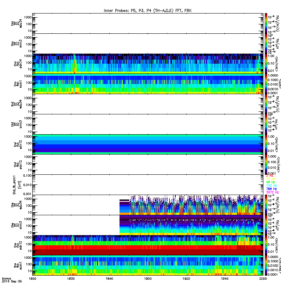
Task: Click the 1840 time axis label
Action: click(x=109, y=279)
